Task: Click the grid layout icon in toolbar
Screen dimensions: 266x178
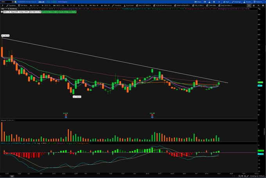Action: (x=253, y=5)
